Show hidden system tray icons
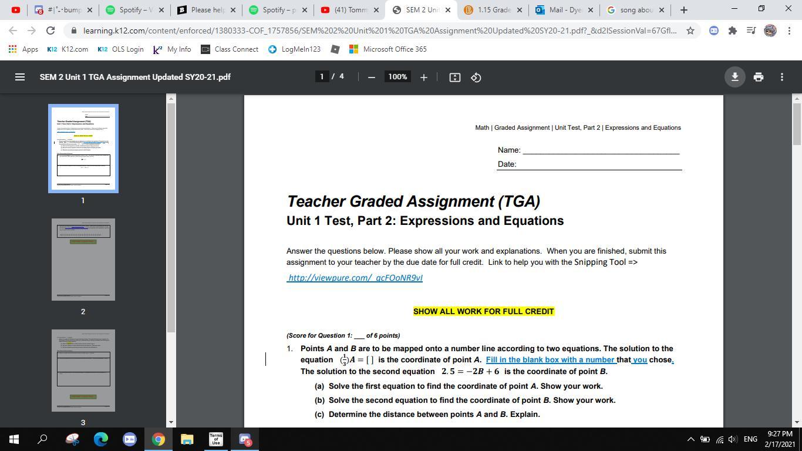802x451 pixels. click(x=690, y=439)
